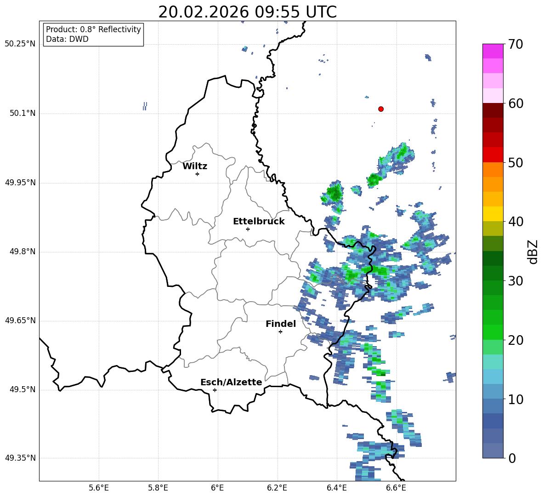Click the Findel station cross marker

click(280, 332)
